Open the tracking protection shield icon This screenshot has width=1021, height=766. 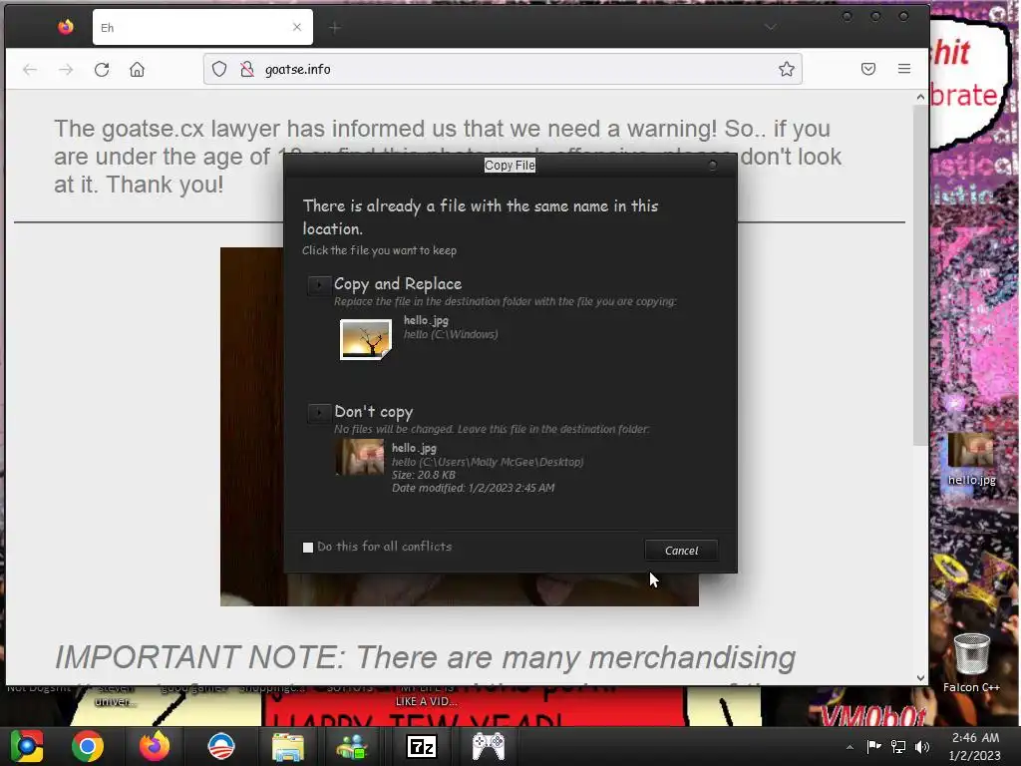click(x=219, y=69)
